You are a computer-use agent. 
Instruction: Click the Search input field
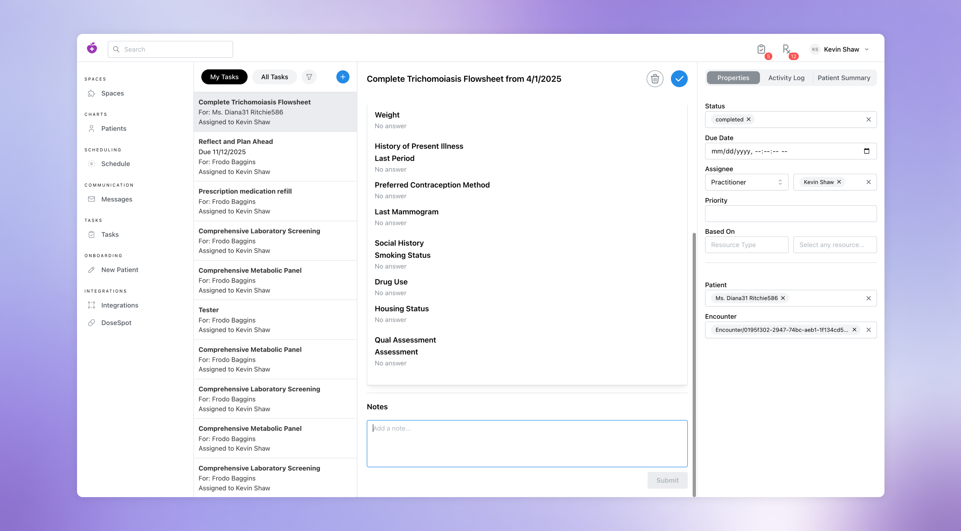point(170,49)
